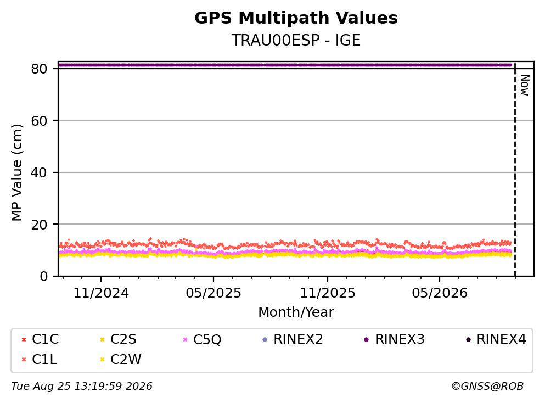Click the C2S yellow legend marker
This screenshot has height=403, width=545.
[x=102, y=340]
